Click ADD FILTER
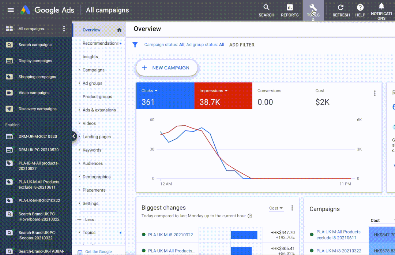395x255 pixels. (242, 45)
